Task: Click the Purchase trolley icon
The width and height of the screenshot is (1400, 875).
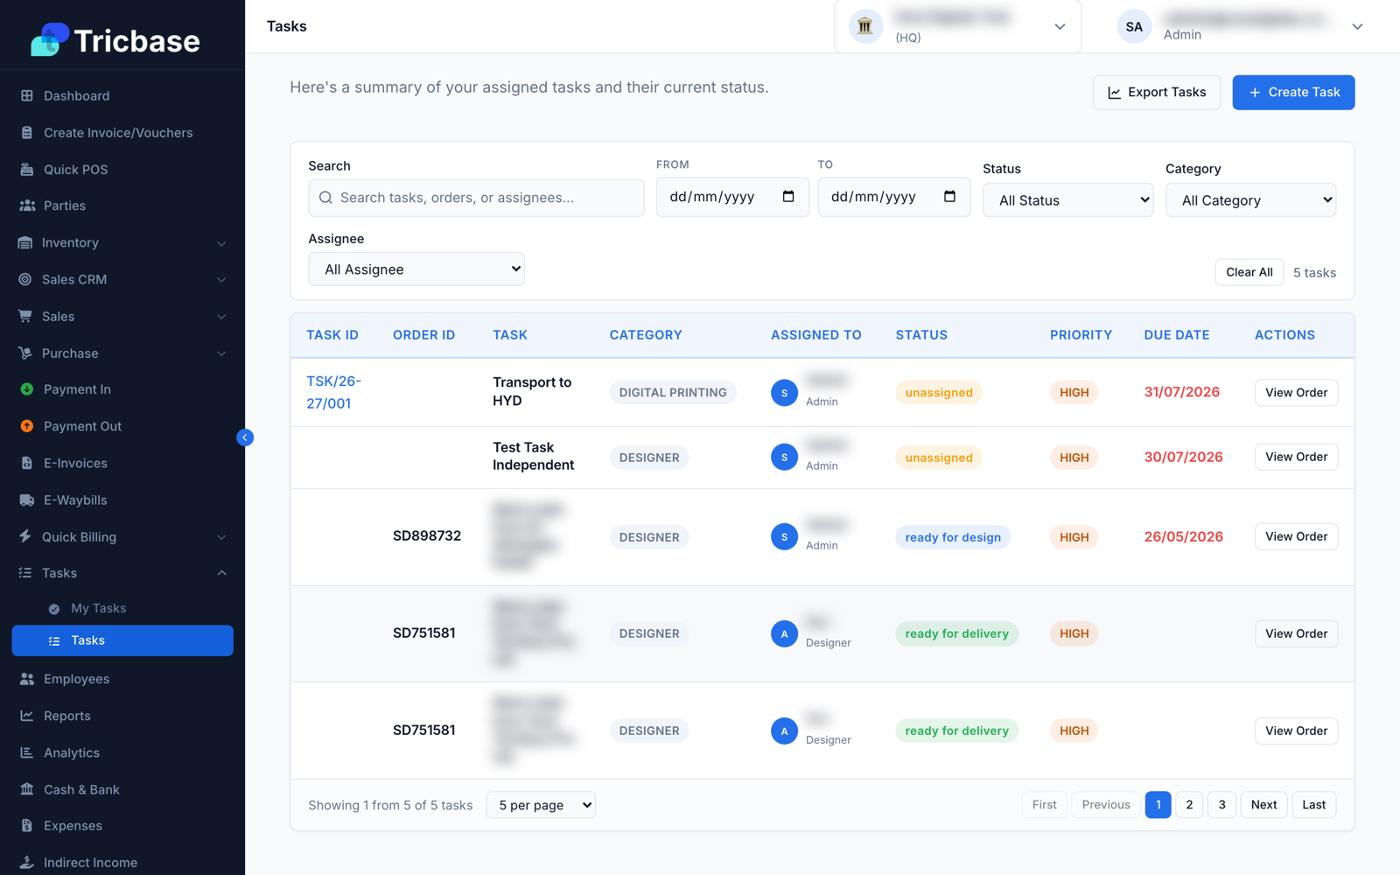Action: pyautogui.click(x=25, y=353)
